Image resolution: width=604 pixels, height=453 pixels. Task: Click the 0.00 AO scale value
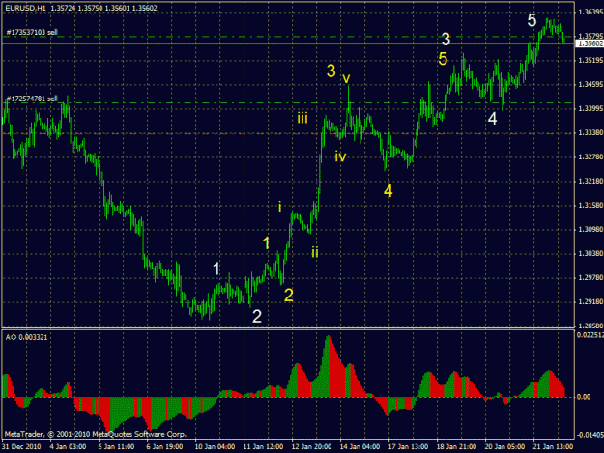click(x=584, y=397)
